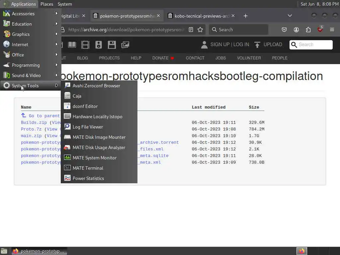Open Firefox account icon
The image size is (340, 255).
click(x=296, y=30)
